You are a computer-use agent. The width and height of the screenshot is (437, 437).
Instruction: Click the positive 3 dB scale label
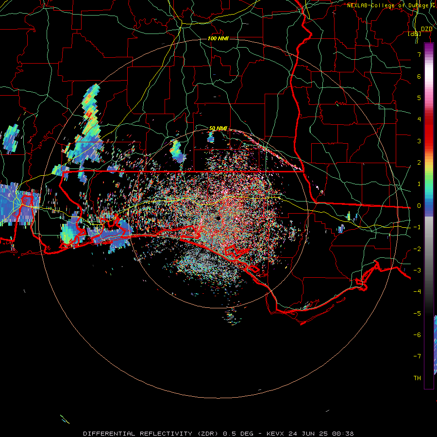pos(419,141)
